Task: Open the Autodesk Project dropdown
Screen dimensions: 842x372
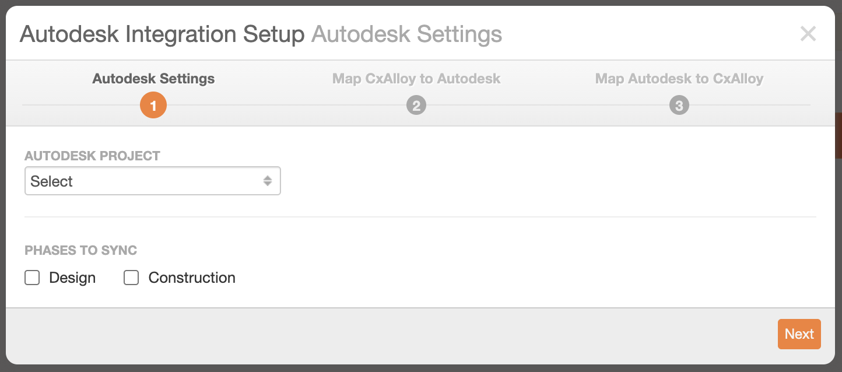Action: tap(152, 181)
